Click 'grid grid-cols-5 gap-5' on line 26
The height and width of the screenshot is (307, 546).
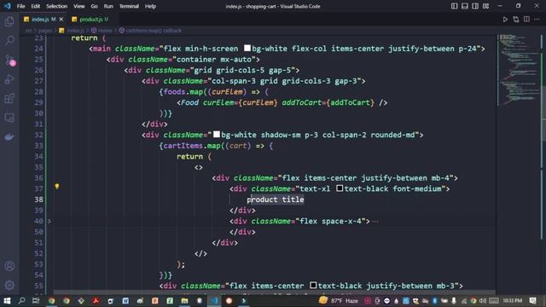244,70
